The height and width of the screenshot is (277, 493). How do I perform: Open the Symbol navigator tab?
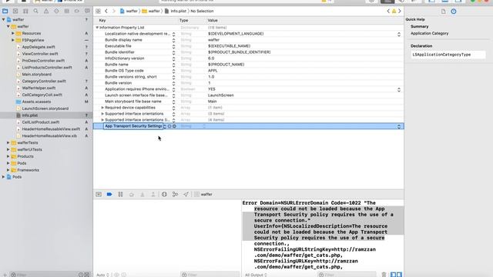(25, 11)
